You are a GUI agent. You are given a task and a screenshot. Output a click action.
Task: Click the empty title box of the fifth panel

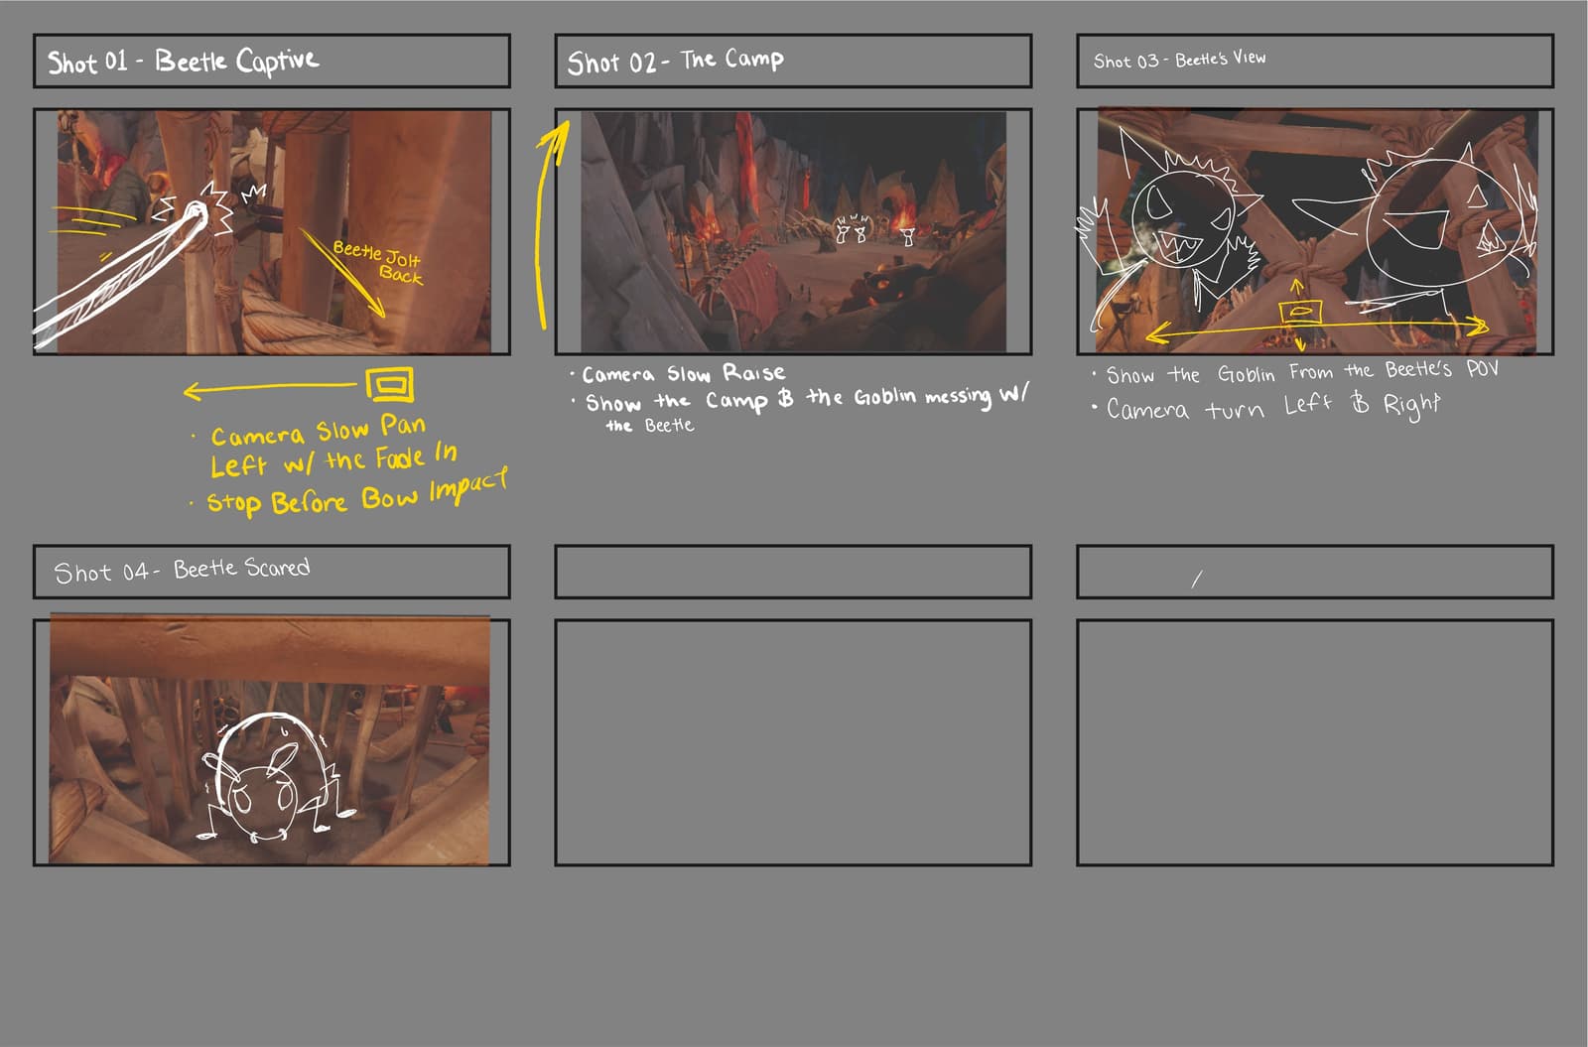[x=793, y=572]
